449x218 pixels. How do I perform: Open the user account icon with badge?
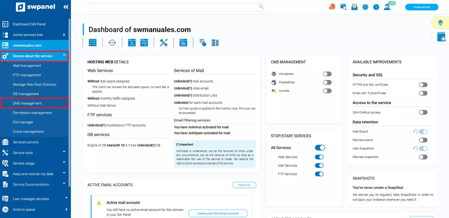(x=387, y=7)
